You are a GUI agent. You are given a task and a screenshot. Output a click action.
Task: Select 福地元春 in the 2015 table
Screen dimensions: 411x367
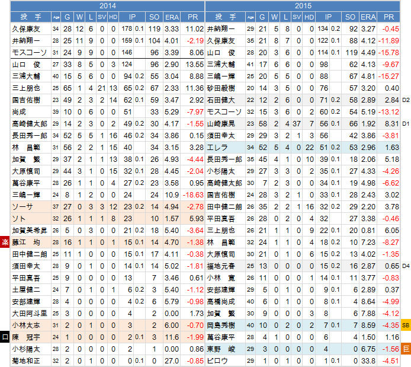[x=221, y=266]
